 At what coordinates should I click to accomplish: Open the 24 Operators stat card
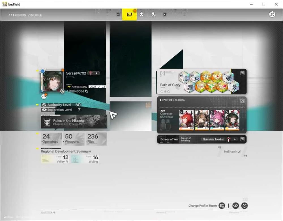[x=52, y=139]
